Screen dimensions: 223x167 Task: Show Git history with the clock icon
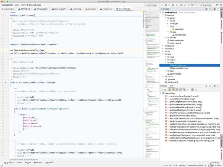click(193, 5)
